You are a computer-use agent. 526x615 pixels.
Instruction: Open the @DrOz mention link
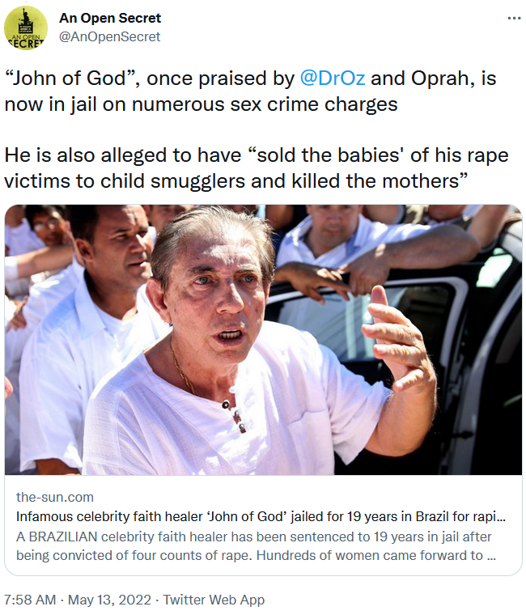pyautogui.click(x=333, y=78)
